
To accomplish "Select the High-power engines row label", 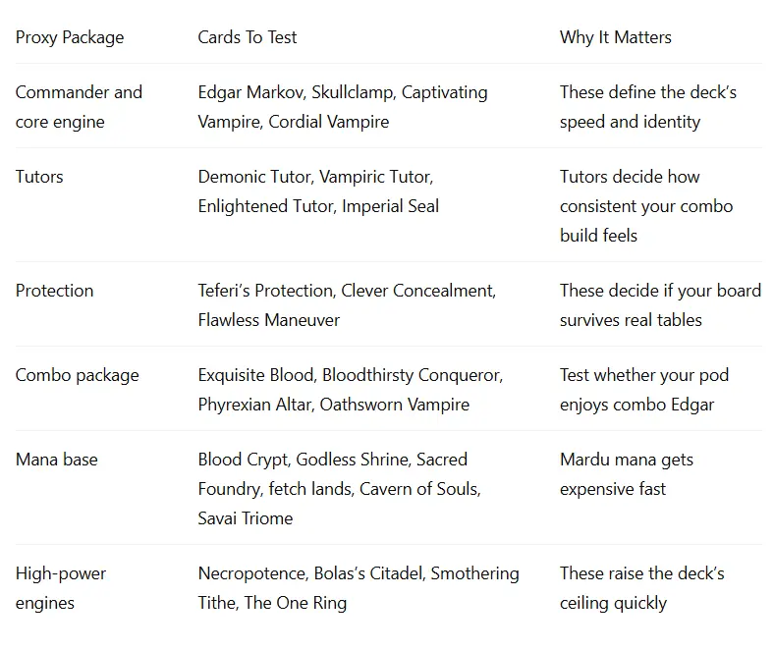I will [x=61, y=588].
